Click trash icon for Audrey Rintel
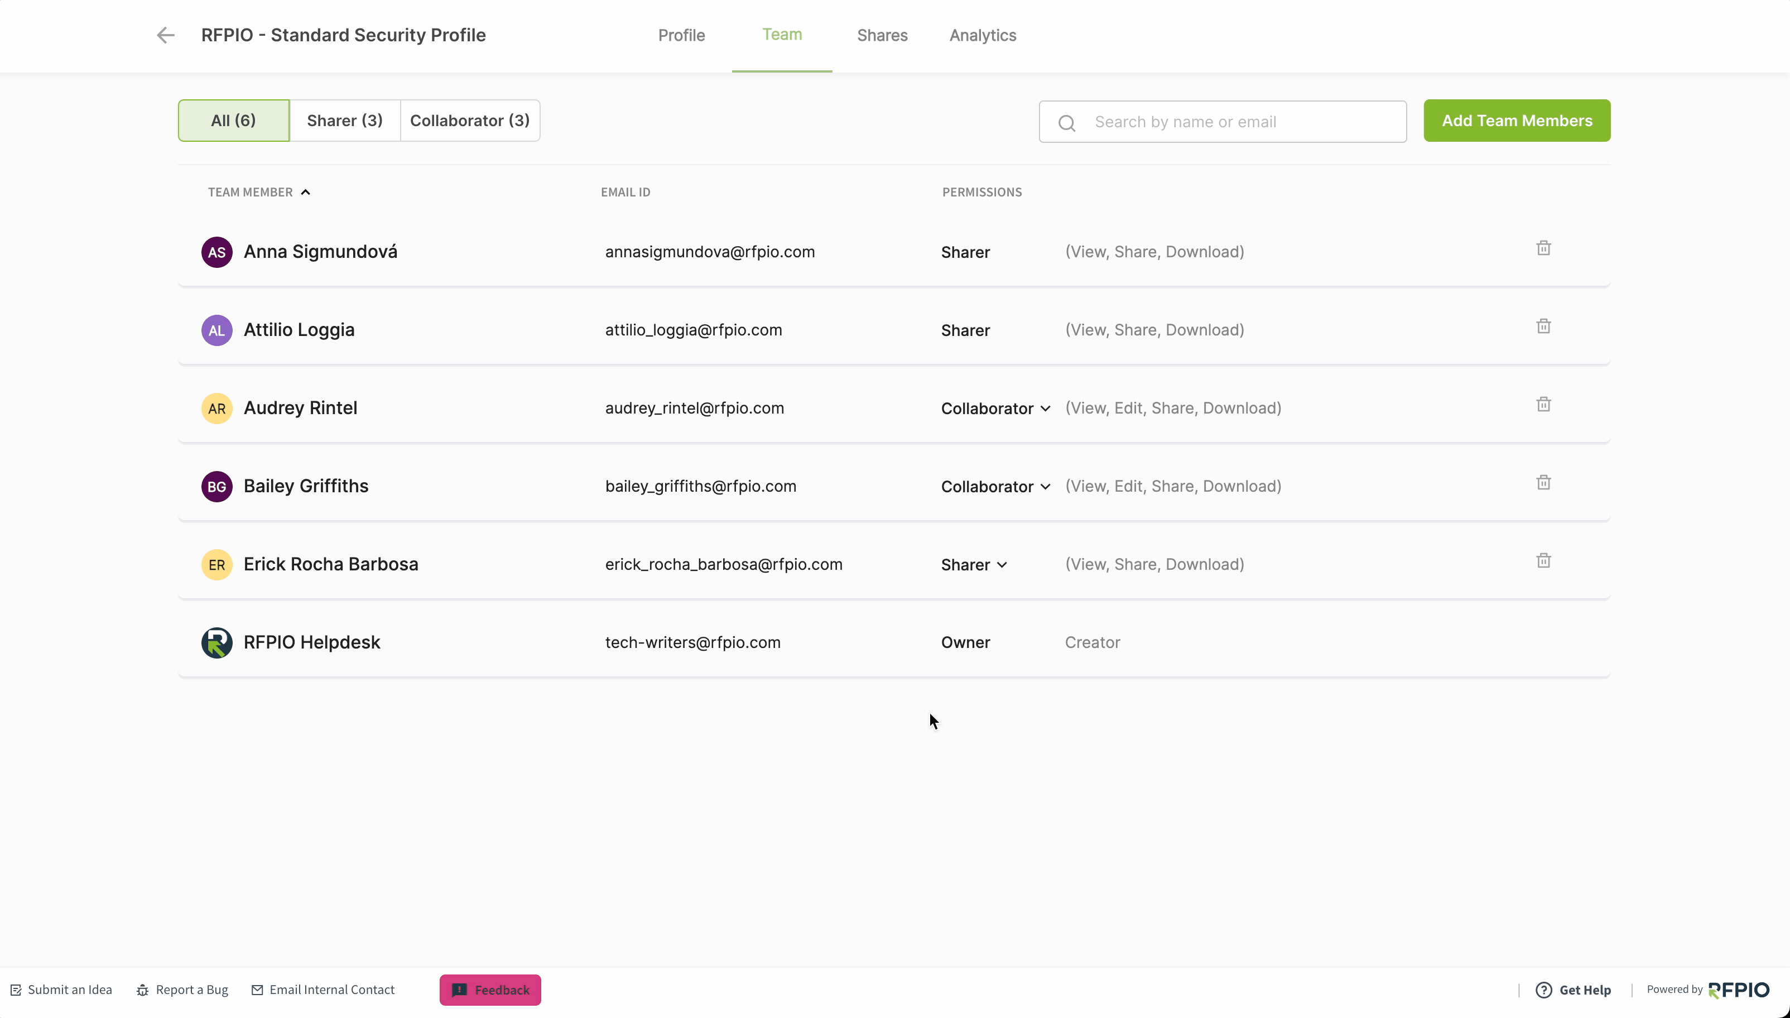This screenshot has height=1018, width=1790. coord(1543,405)
